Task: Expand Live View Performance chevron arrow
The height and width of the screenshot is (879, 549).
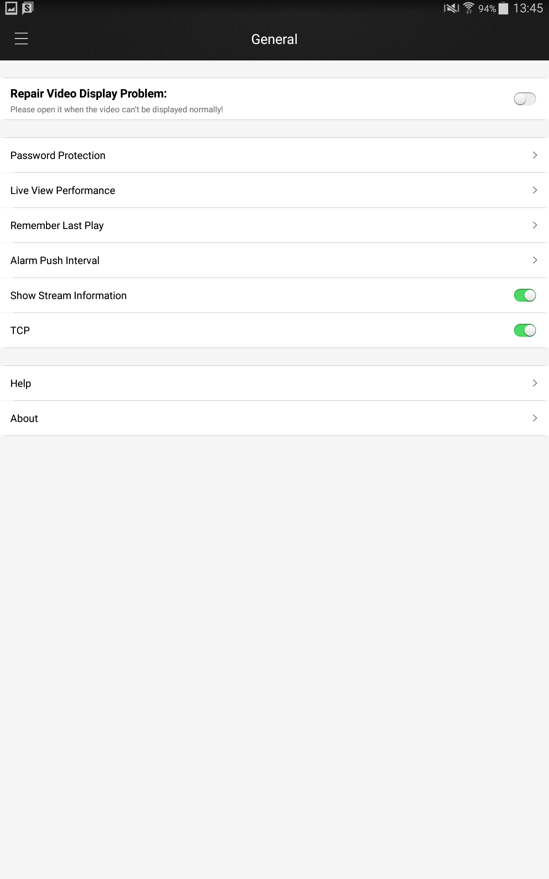Action: tap(535, 190)
